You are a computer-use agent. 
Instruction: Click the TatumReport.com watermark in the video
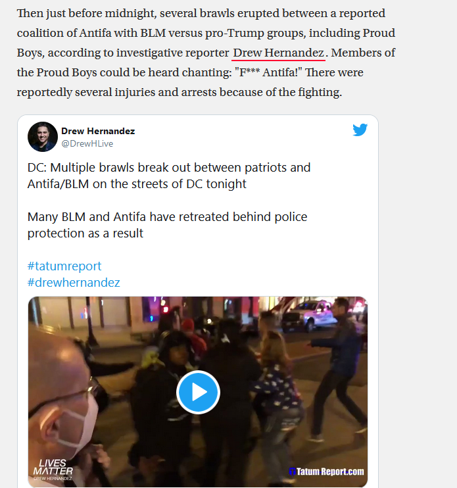(326, 472)
